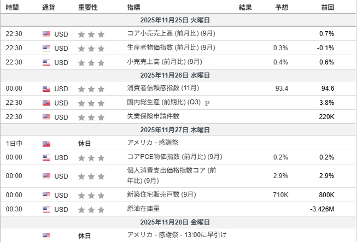The width and height of the screenshot is (357, 242).
Task: Click the preliminary P icon beside 国内総生産
Action: 207,103
